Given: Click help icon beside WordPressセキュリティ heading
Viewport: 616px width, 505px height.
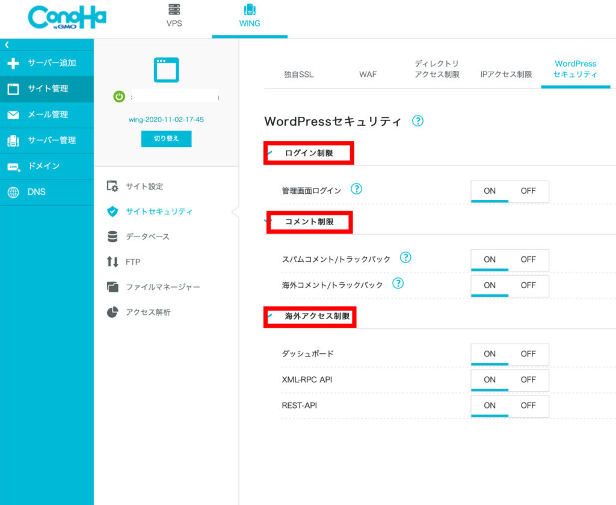Looking at the screenshot, I should coord(418,120).
